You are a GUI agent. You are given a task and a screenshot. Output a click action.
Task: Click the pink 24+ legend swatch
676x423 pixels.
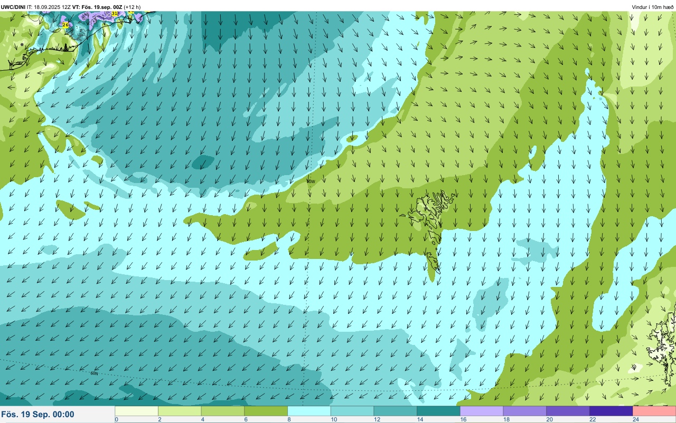(x=654, y=411)
